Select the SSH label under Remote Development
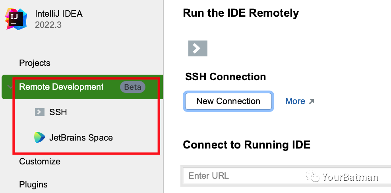 pos(58,112)
